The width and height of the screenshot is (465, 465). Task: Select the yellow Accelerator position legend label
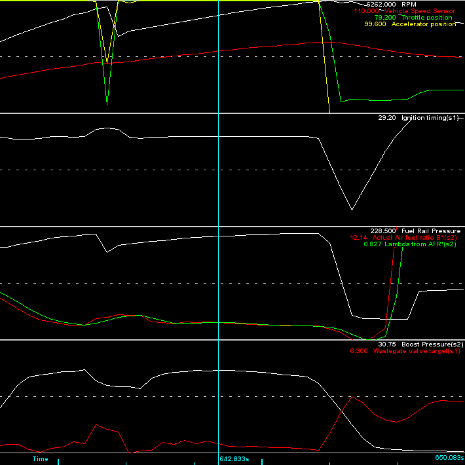(423, 24)
